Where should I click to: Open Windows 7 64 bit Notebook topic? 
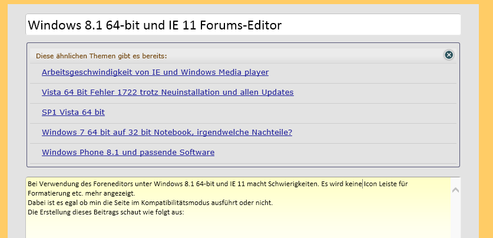(167, 133)
